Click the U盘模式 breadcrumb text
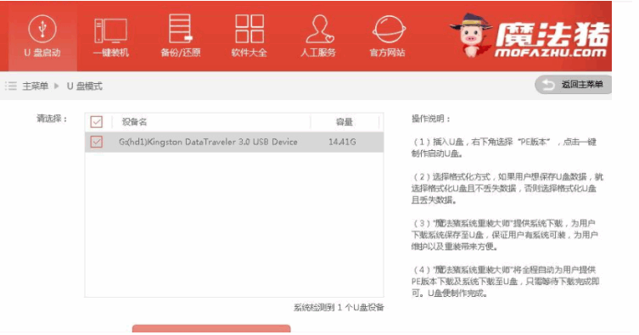The height and width of the screenshot is (335, 639). tap(84, 86)
